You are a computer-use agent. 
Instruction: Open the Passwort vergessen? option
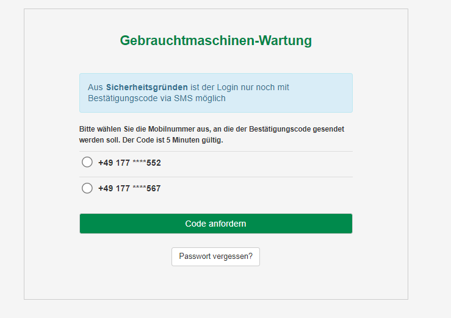[x=215, y=256]
